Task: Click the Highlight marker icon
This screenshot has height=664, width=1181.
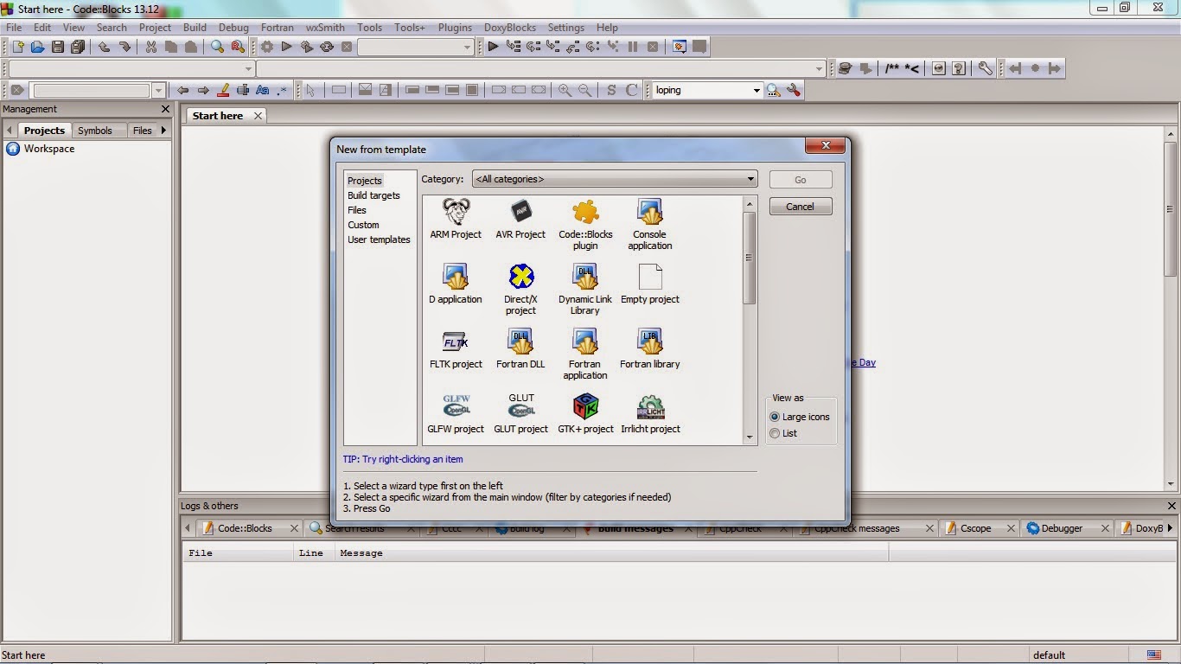Action: 223,90
